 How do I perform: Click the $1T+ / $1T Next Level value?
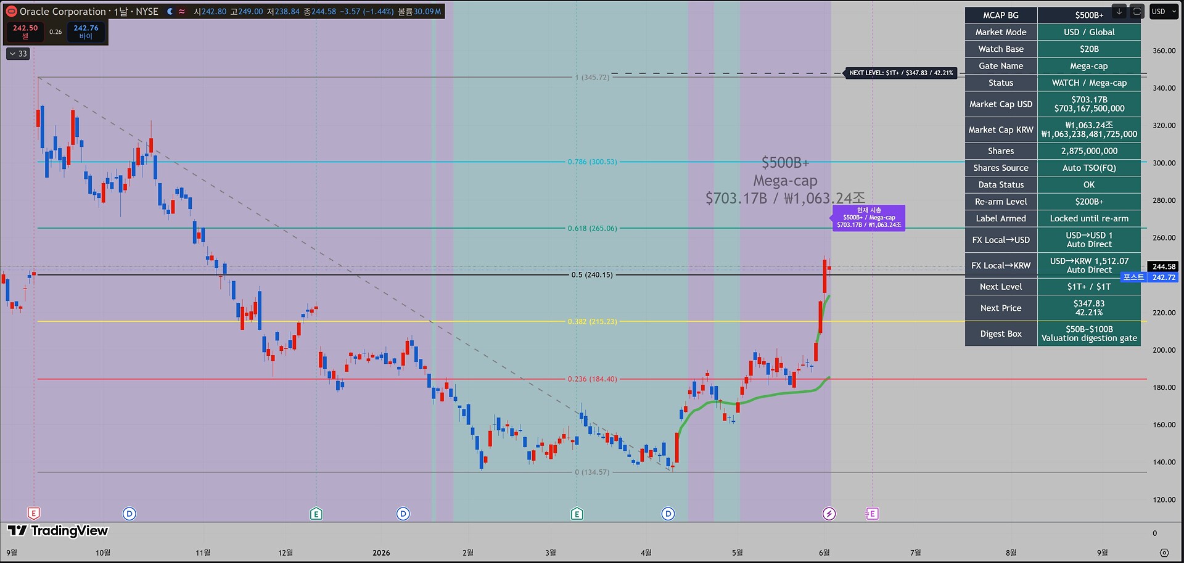coord(1089,287)
